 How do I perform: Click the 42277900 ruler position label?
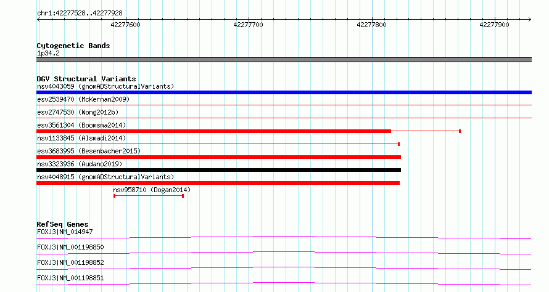(494, 25)
